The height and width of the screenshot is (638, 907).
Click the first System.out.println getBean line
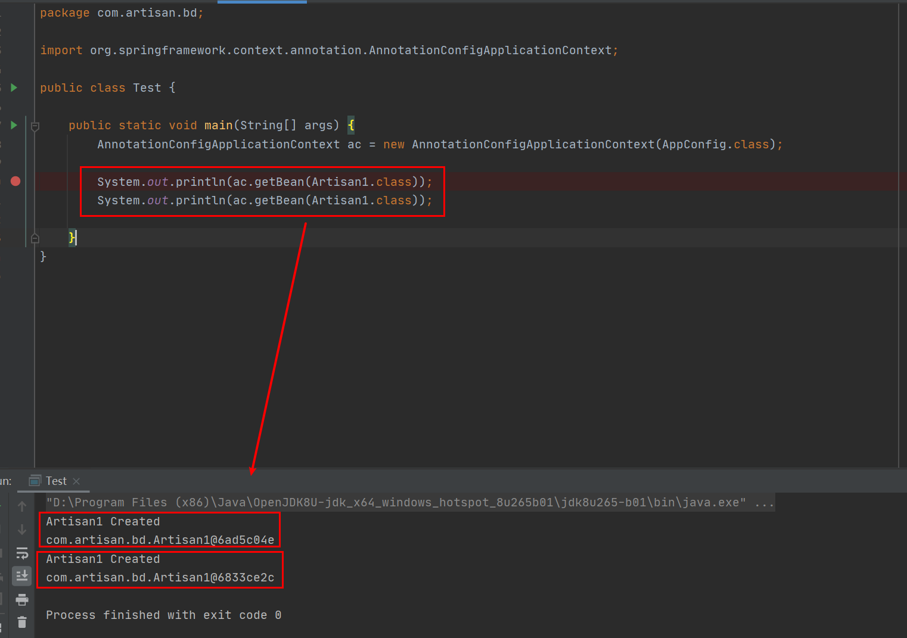coord(265,182)
